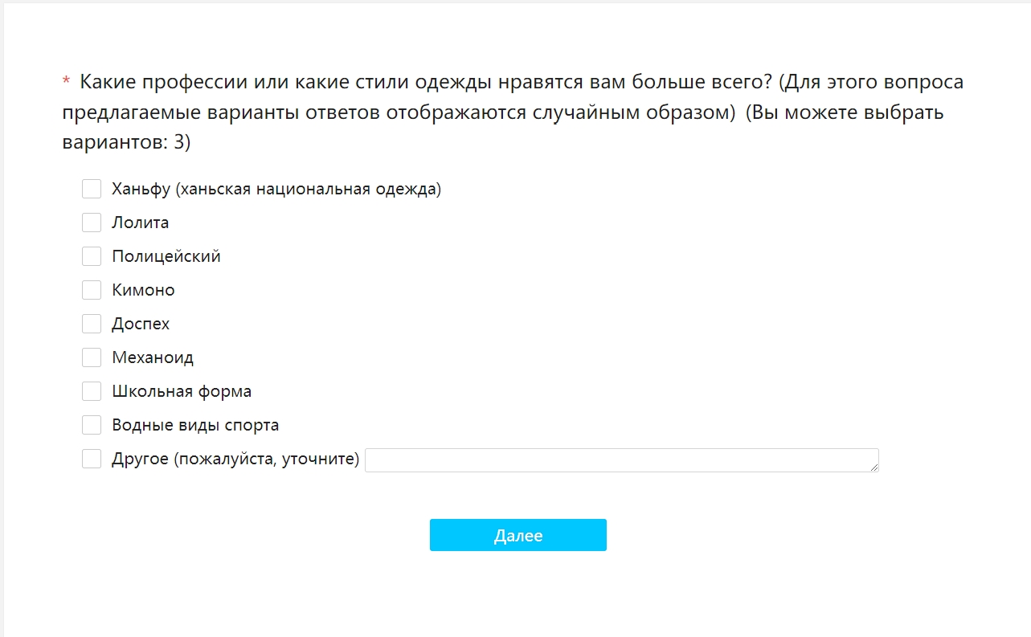Select the Полицейский label text

166,257
